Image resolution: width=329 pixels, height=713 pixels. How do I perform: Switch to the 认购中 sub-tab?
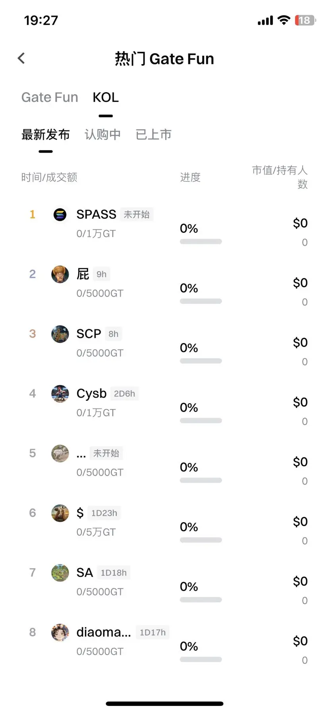point(103,135)
